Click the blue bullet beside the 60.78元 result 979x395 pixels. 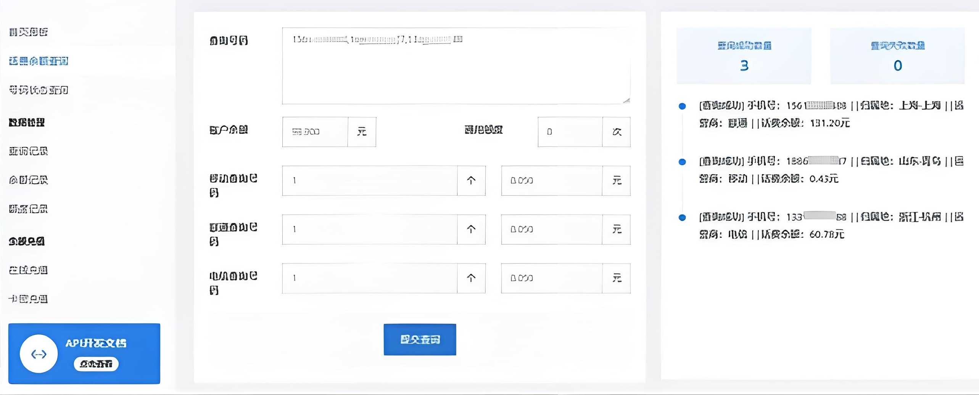click(x=682, y=218)
